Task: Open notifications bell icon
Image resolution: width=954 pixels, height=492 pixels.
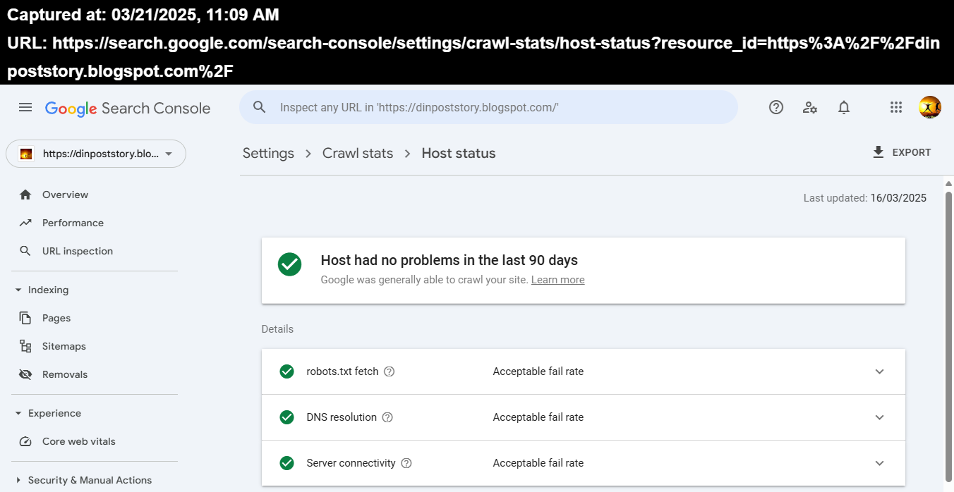Action: [x=844, y=107]
